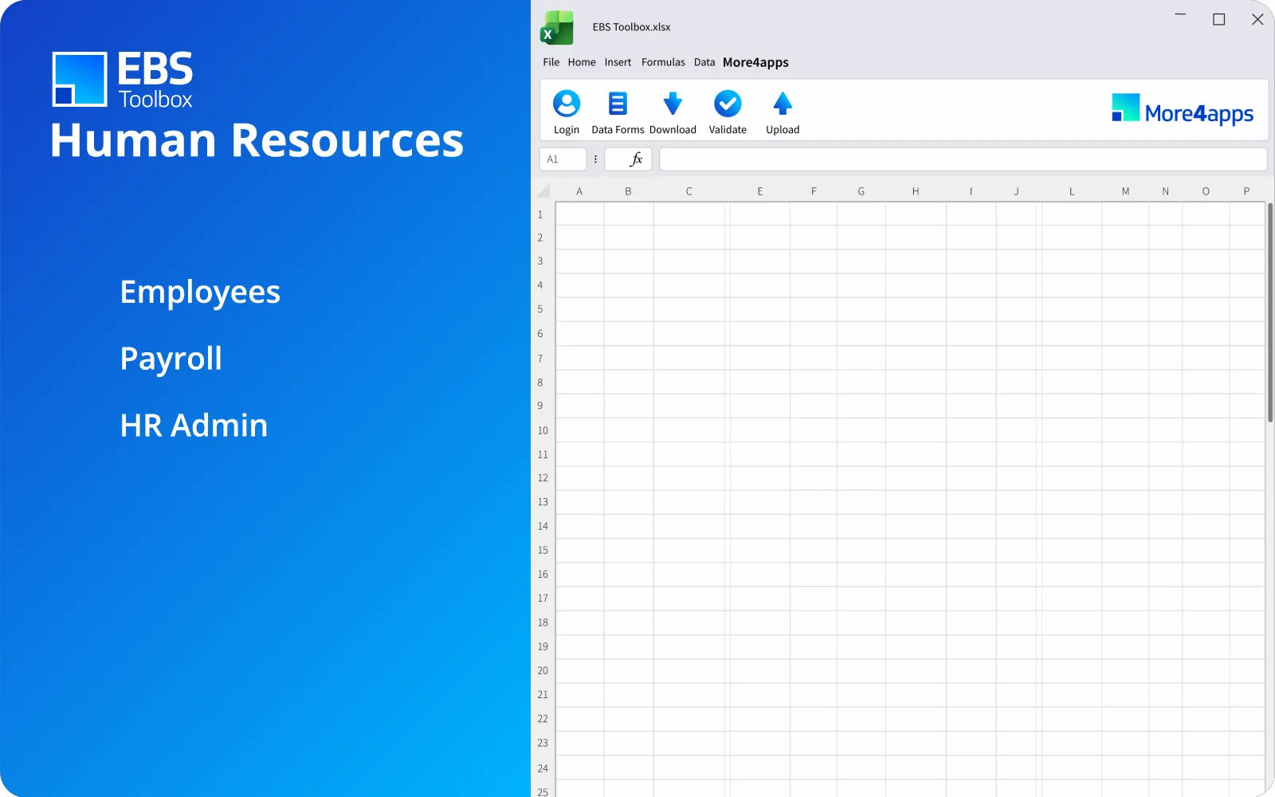Select column M header
Viewport: 1275px width, 797px height.
[1125, 191]
